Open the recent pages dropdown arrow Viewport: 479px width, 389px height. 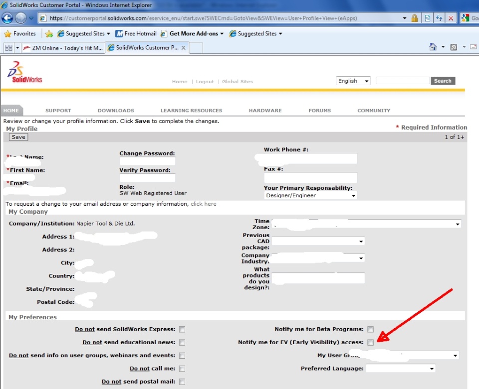[31, 18]
